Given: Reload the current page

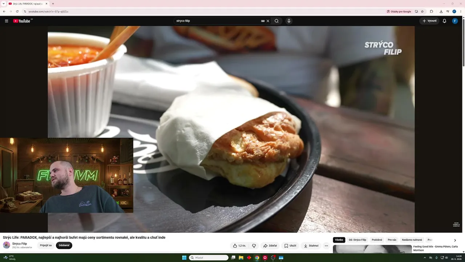Looking at the screenshot, I should 17,12.
